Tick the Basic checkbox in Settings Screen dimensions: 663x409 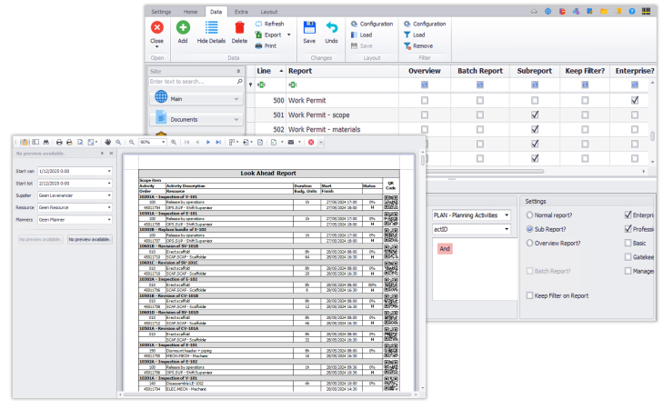pos(628,244)
